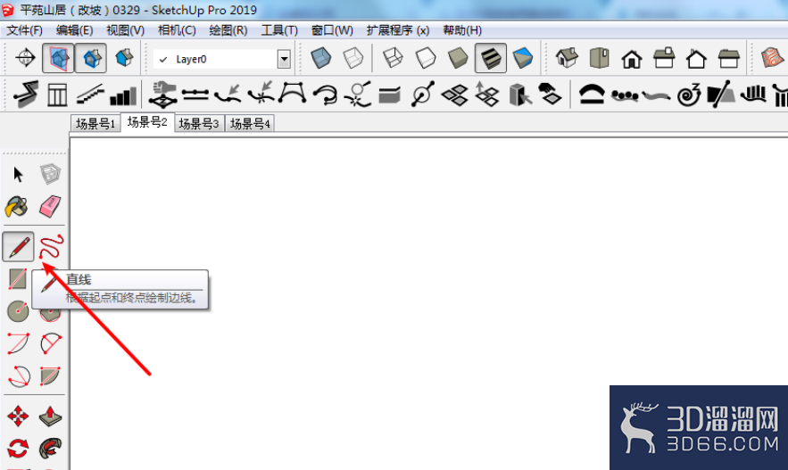Image resolution: width=788 pixels, height=470 pixels.
Task: Click the stepped bars plugin icon
Action: click(123, 95)
